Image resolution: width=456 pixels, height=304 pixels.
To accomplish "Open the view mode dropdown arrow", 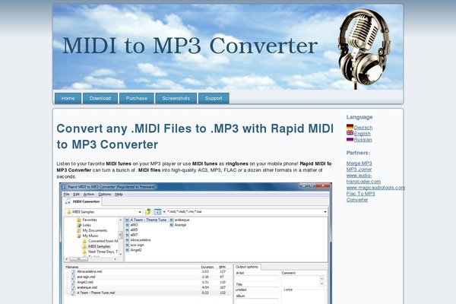I will pos(164,212).
